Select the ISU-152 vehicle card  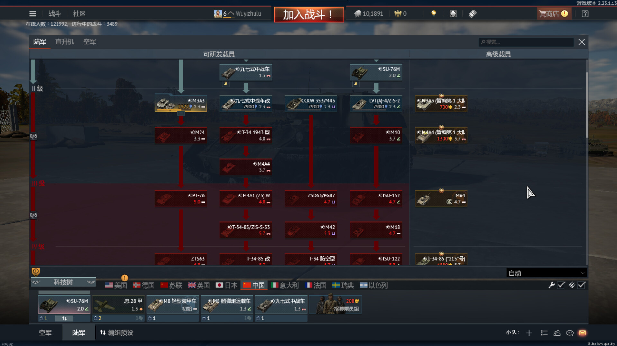376,198
